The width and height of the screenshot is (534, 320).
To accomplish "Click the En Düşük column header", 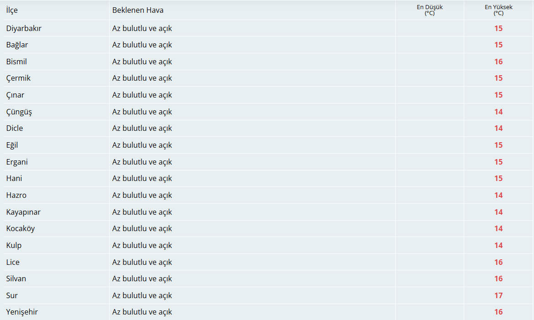I will click(x=430, y=10).
